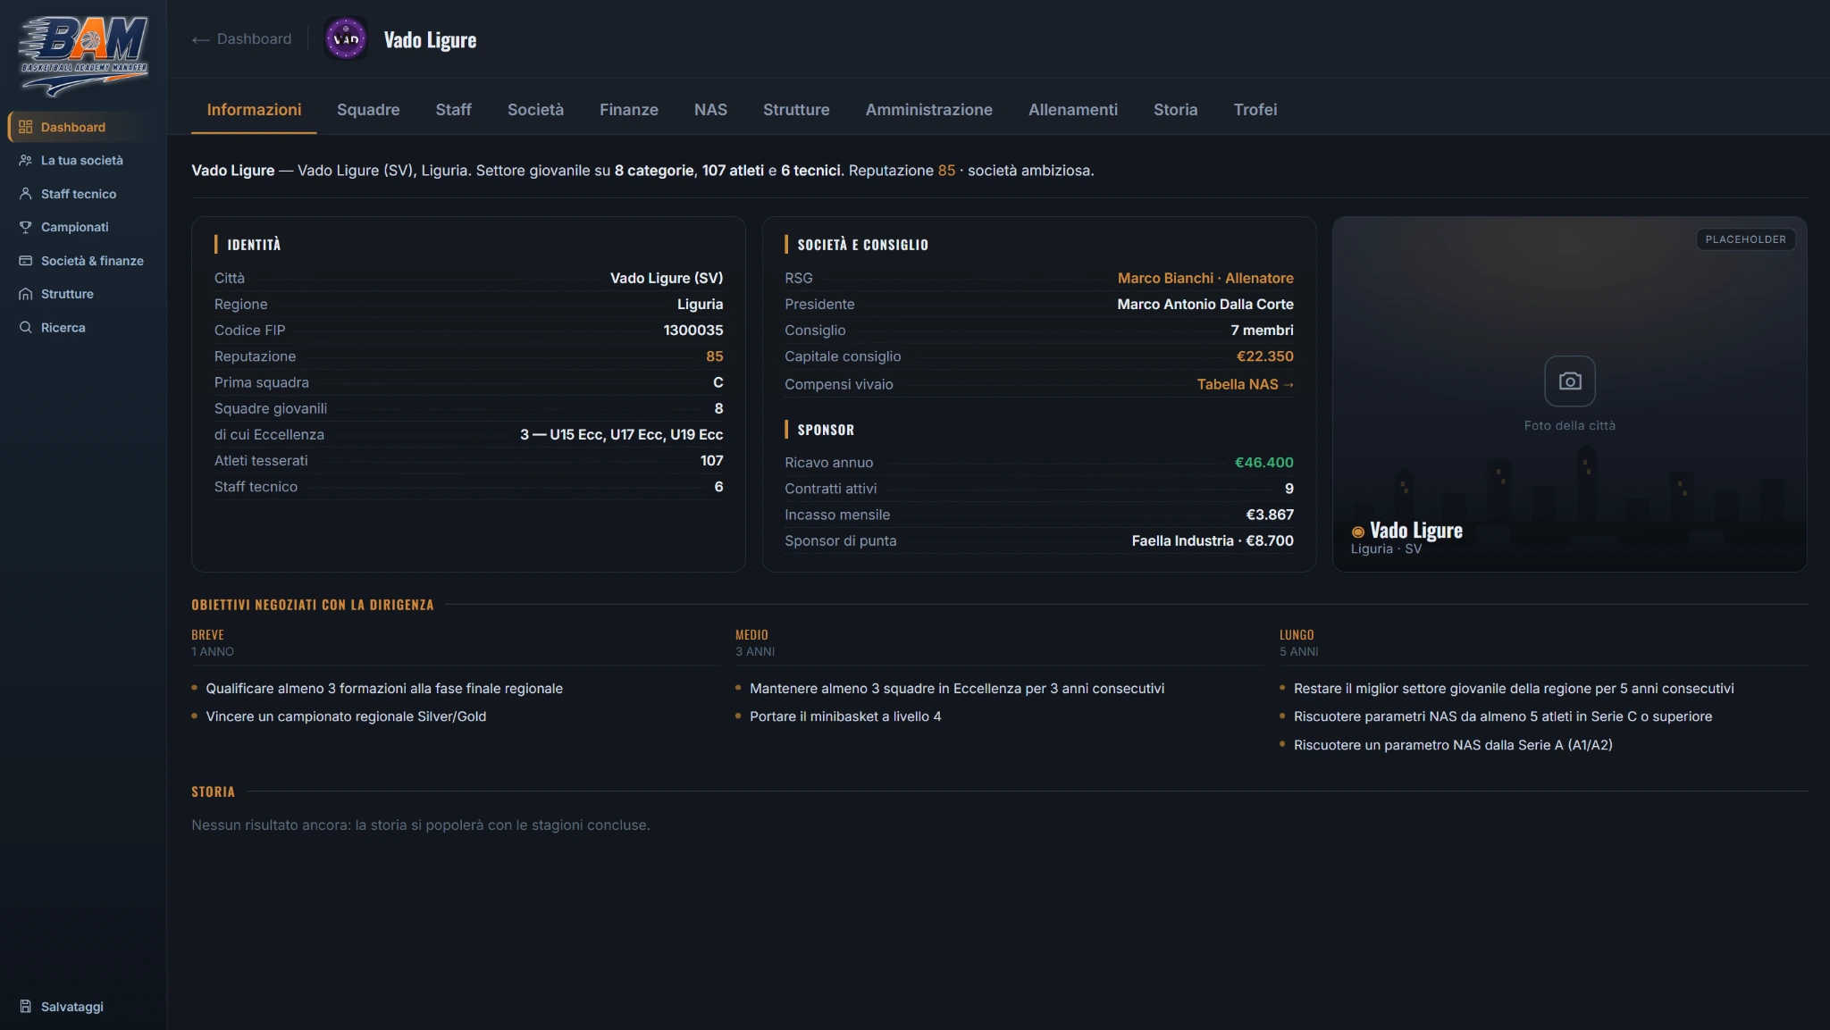Open the Allenamenti tab
This screenshot has height=1030, width=1830.
(x=1073, y=110)
